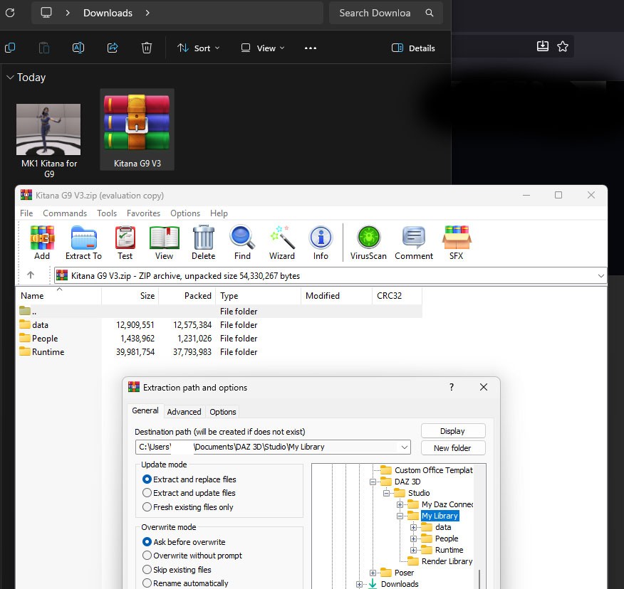Sort archive list by Name column
Screen dimensions: 624x589
point(59,296)
